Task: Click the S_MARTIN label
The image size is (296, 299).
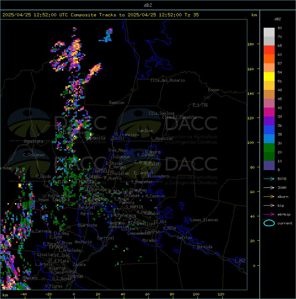Action: [134, 207]
